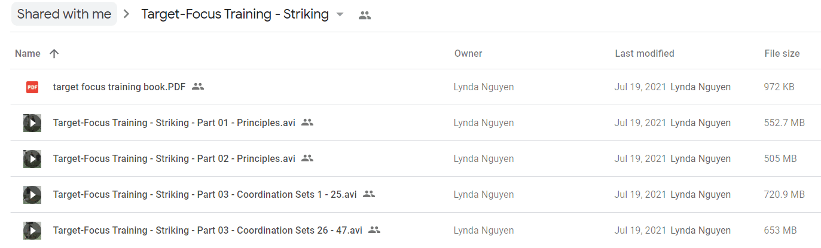The height and width of the screenshot is (248, 821).
Task: Click the shared-people icon beside the folder title
Action: tap(365, 16)
